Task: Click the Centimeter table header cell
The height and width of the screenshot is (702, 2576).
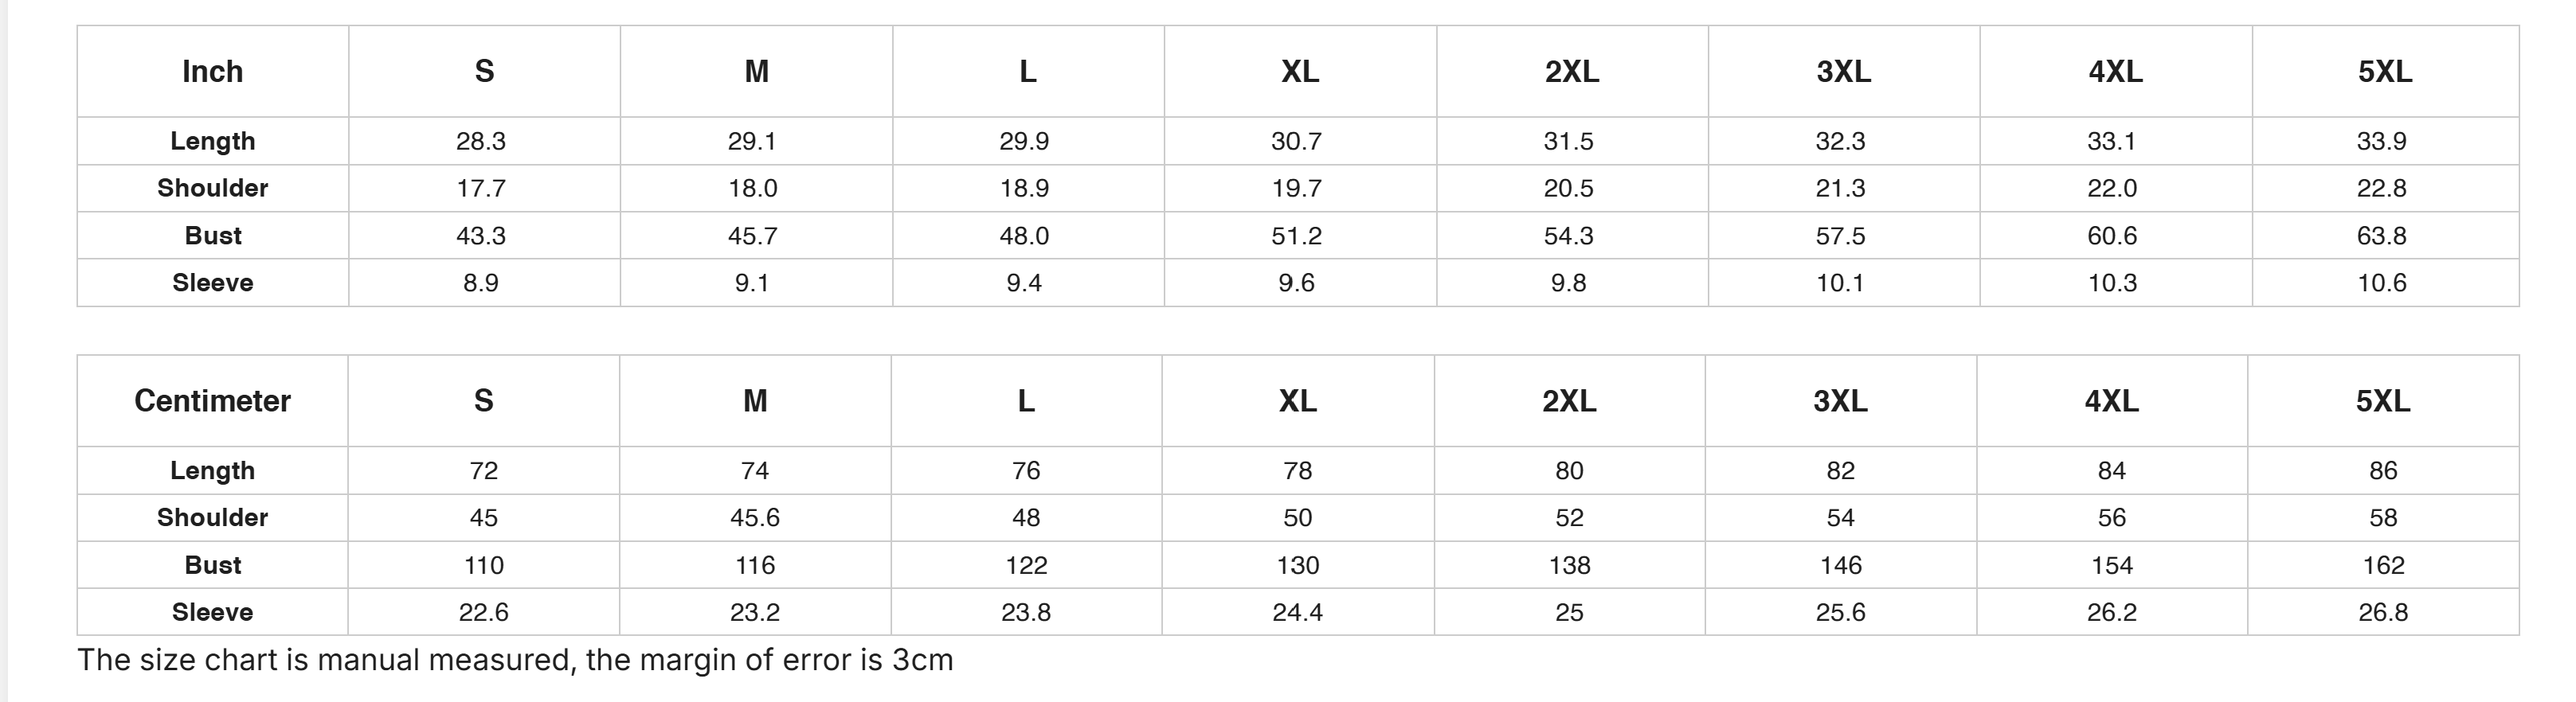Action: point(212,401)
